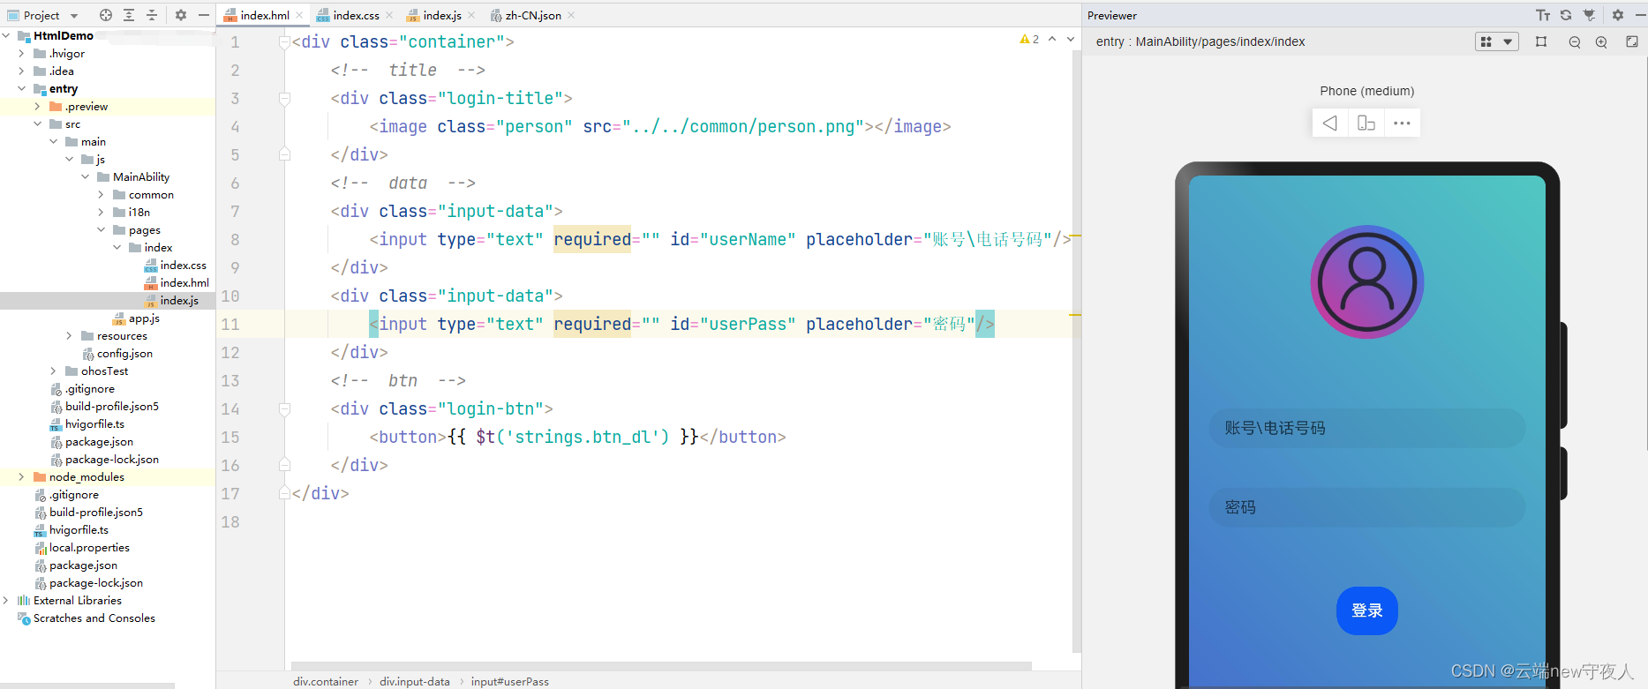Screen dimensions: 1648x689
Task: Open the multi-device profile dropdown in Previewer
Action: point(1496,41)
